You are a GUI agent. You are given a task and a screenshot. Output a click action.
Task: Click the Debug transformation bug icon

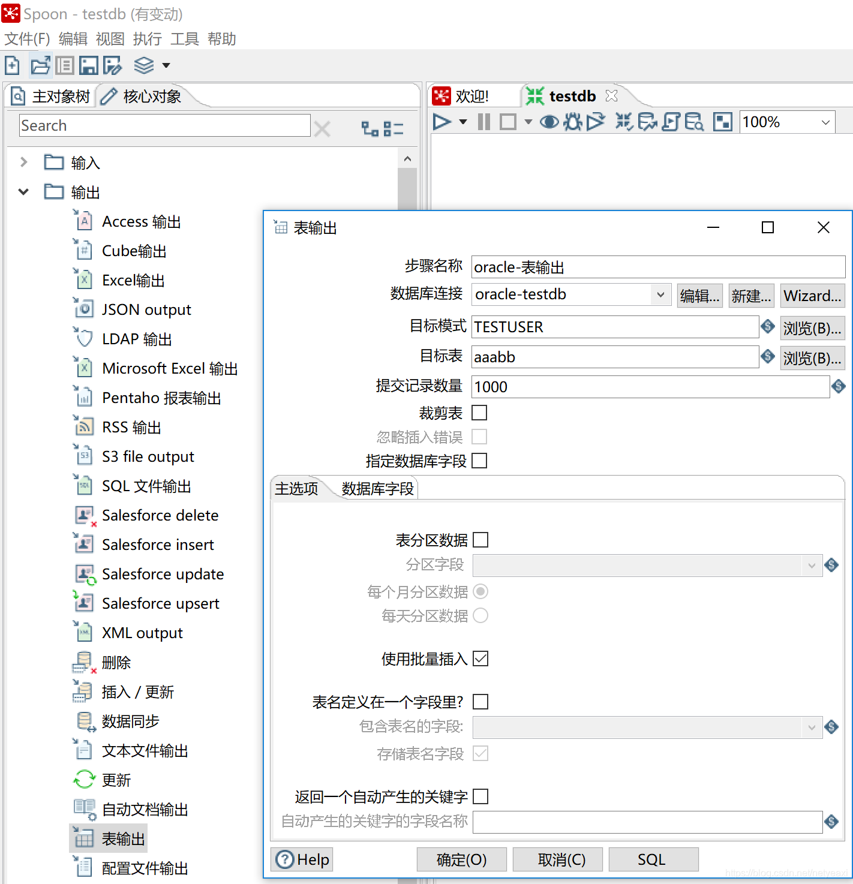tap(573, 122)
